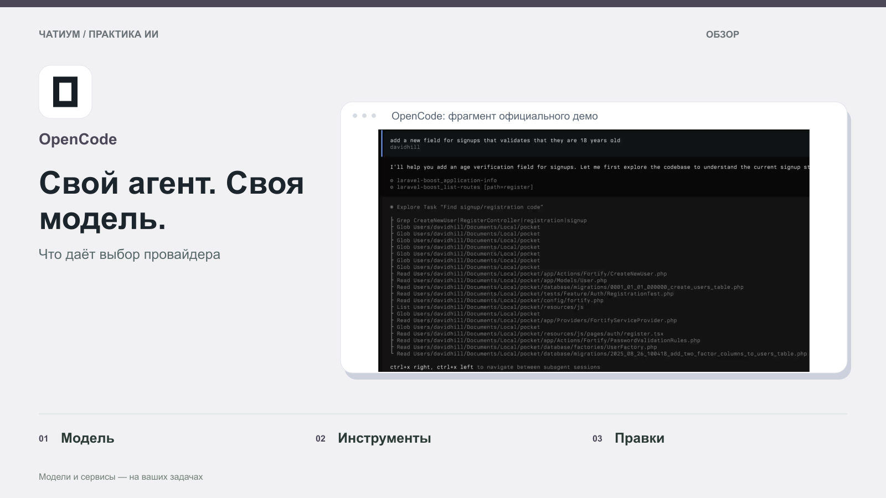
Task: Open the OpenCode demo terminal screenshot
Action: pyautogui.click(x=594, y=251)
